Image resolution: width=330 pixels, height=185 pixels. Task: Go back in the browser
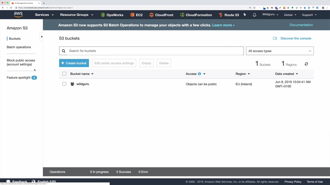click(x=3, y=8)
